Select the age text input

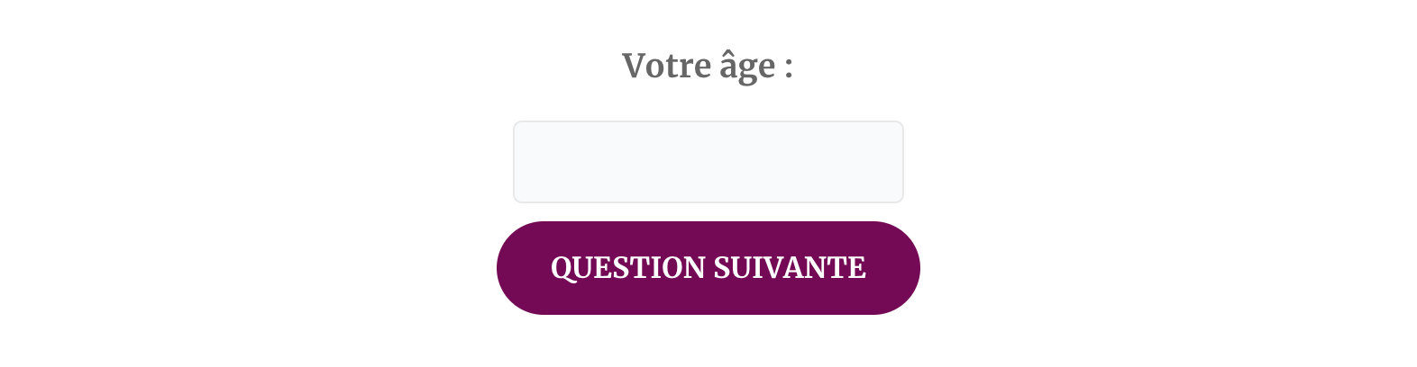tap(708, 162)
